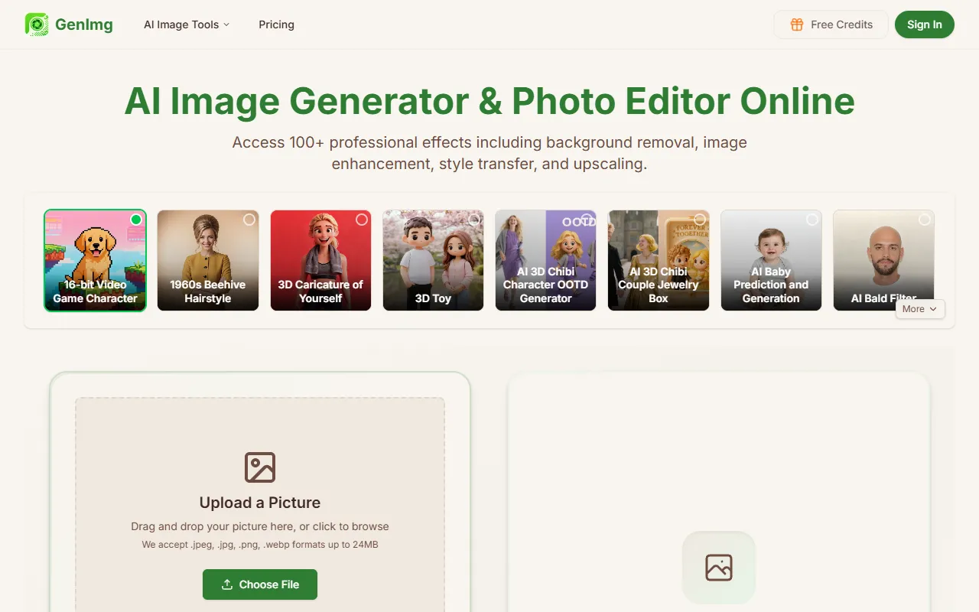
Task: Click the upload arrow icon in Choose File
Action: tap(227, 584)
